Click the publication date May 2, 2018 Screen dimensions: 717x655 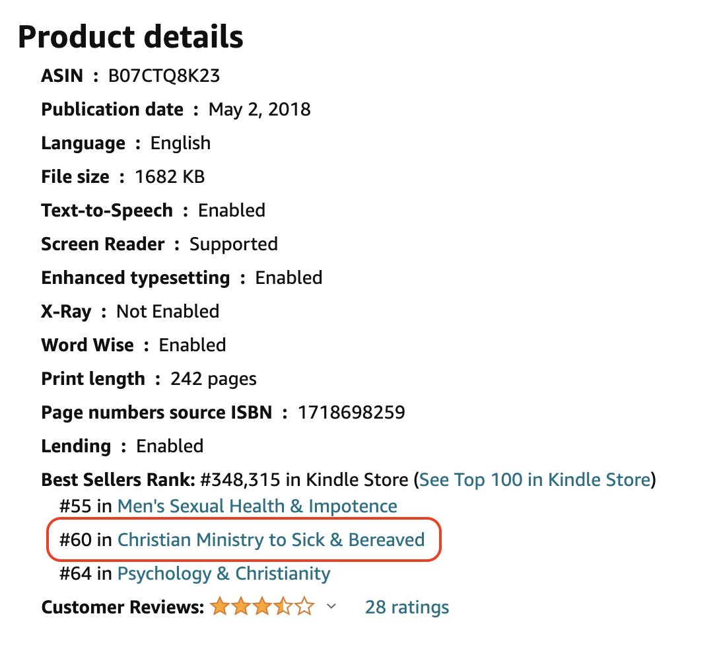tap(259, 110)
